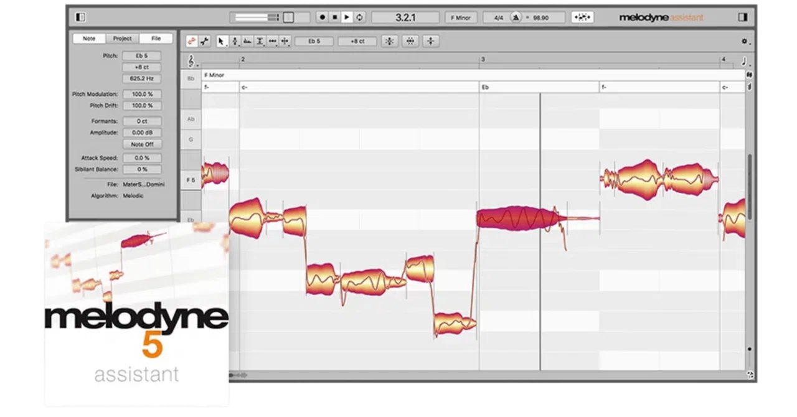Click the stop button in transport
Viewport: 797px width, 417px height.
tap(335, 17)
